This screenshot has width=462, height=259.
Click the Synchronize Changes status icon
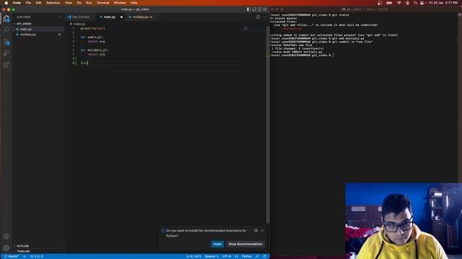tap(25, 256)
